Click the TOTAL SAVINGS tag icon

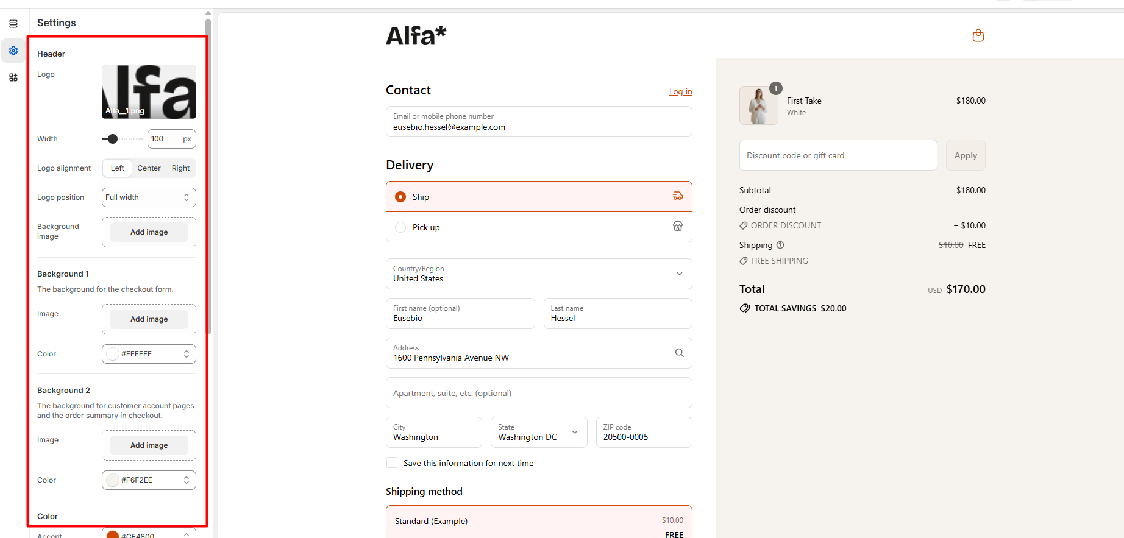click(x=745, y=308)
